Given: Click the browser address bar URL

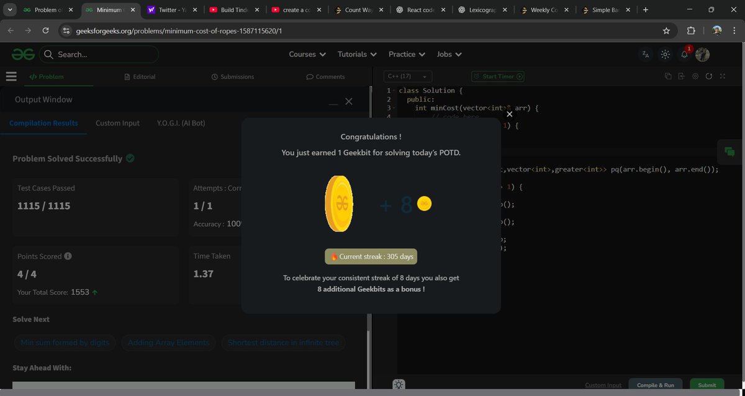Looking at the screenshot, I should 179,30.
